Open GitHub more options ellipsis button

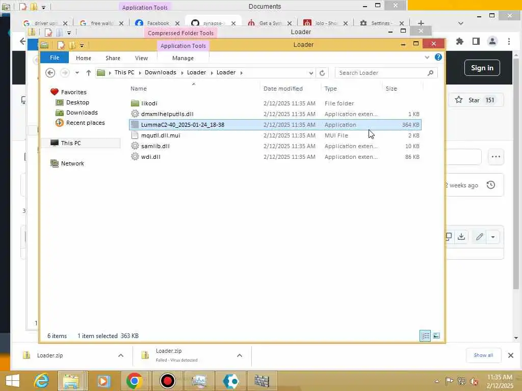click(495, 157)
